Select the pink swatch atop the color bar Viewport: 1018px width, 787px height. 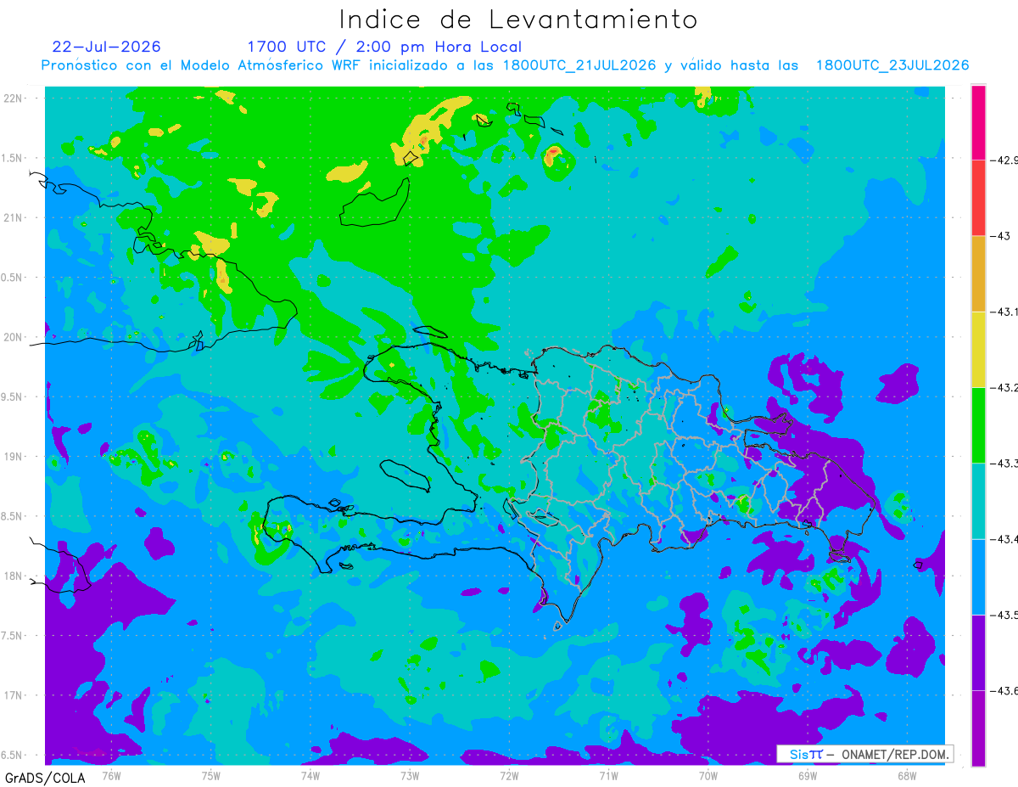point(978,122)
